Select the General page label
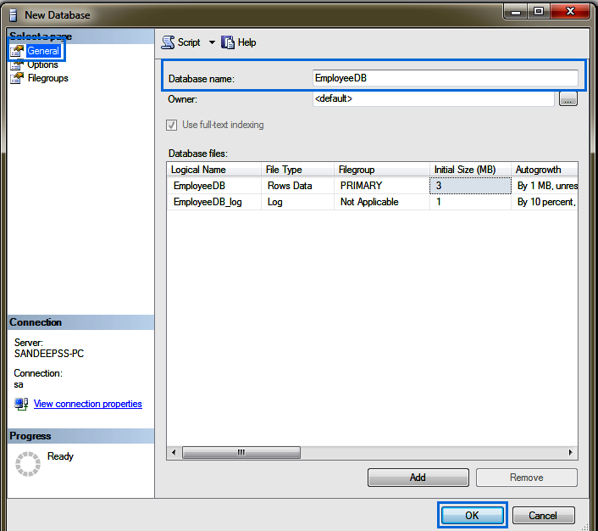The image size is (598, 531). click(43, 51)
